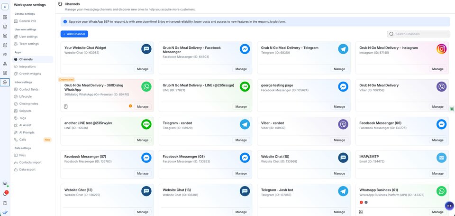The image size is (455, 216).
Task: Open Contacts import
Action: pyautogui.click(x=33, y=162)
